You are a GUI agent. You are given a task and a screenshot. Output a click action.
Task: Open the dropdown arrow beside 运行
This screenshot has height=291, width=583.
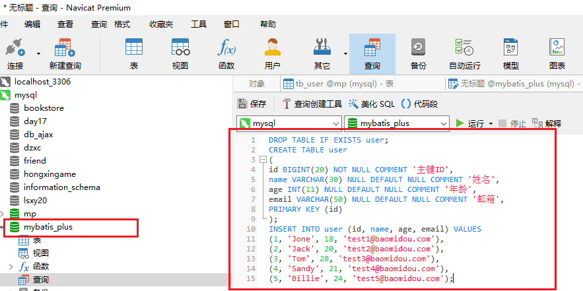click(x=491, y=124)
